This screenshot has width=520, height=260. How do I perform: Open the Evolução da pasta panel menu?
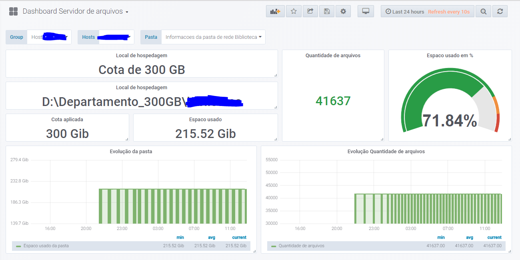click(x=131, y=152)
